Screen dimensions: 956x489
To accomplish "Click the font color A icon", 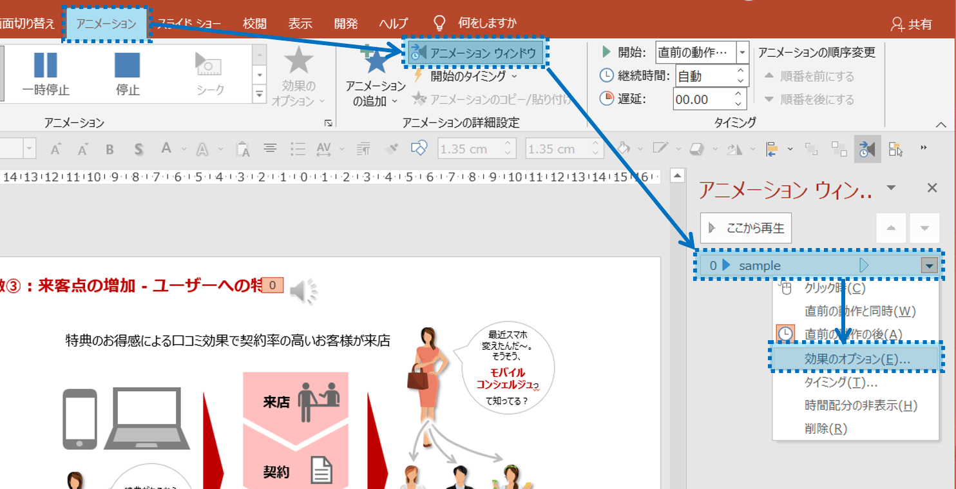I will 166,149.
